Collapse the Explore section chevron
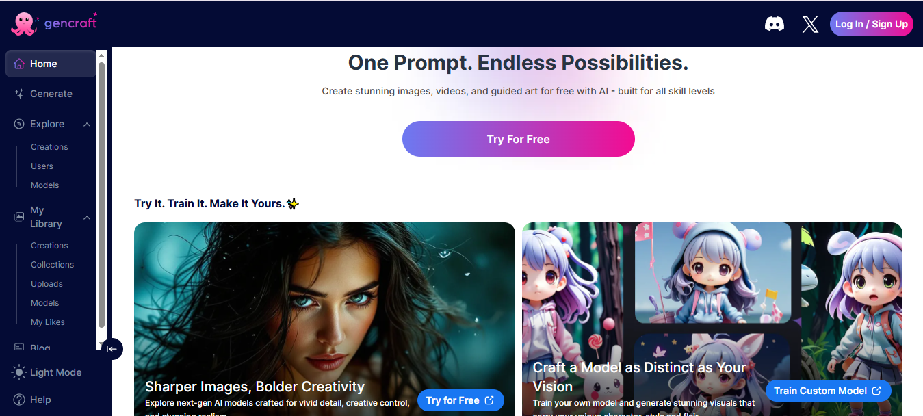The height and width of the screenshot is (416, 923). coord(87,125)
